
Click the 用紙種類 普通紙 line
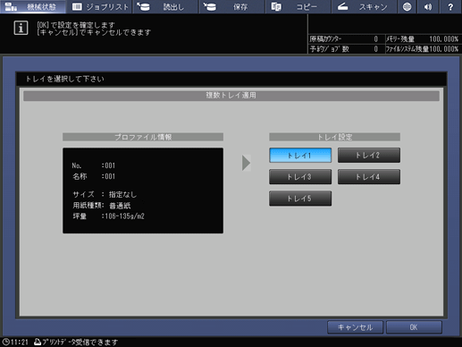(102, 206)
